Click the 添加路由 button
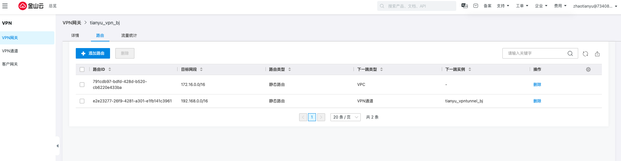The width and height of the screenshot is (621, 161). (93, 53)
